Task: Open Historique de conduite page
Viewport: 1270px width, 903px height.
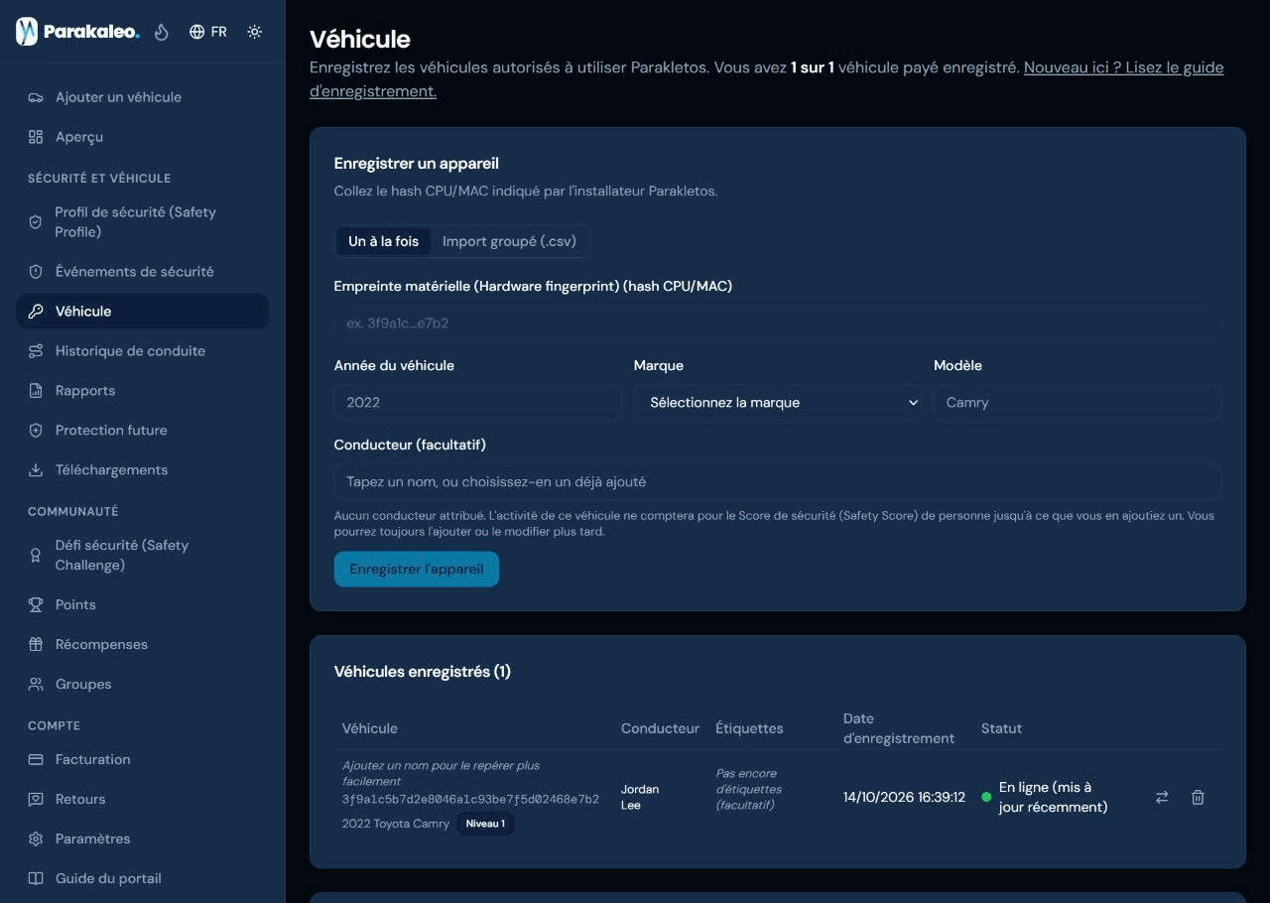Action: point(143,351)
